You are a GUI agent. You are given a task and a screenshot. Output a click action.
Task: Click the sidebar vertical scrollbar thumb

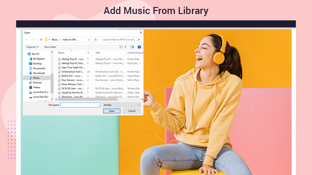point(52,83)
